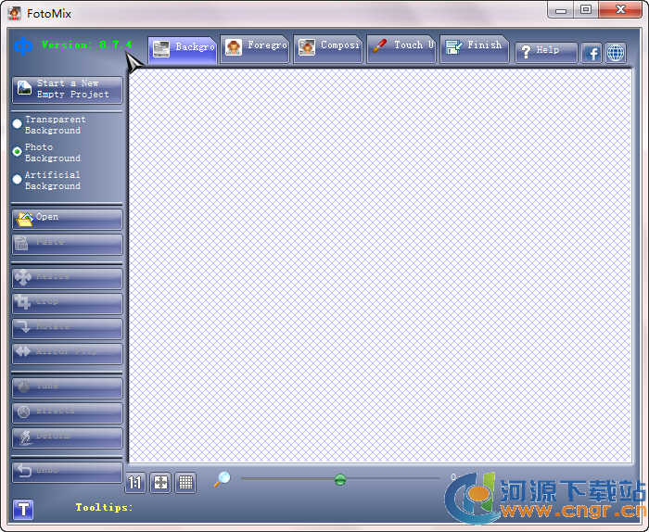Click the FotoMix logo beside the version
Viewport: 649px width, 532px height.
click(x=23, y=45)
